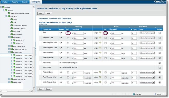Click the Byte Rate parameter icon
This screenshot has width=169, height=98.
(12, 31)
